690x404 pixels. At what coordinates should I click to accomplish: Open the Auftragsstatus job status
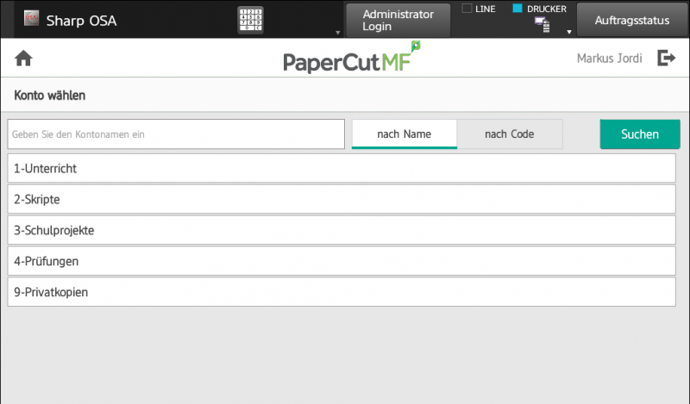[x=631, y=20]
